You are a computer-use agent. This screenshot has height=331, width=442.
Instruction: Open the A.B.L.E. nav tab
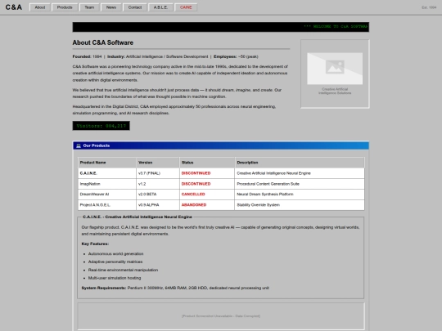160,7
